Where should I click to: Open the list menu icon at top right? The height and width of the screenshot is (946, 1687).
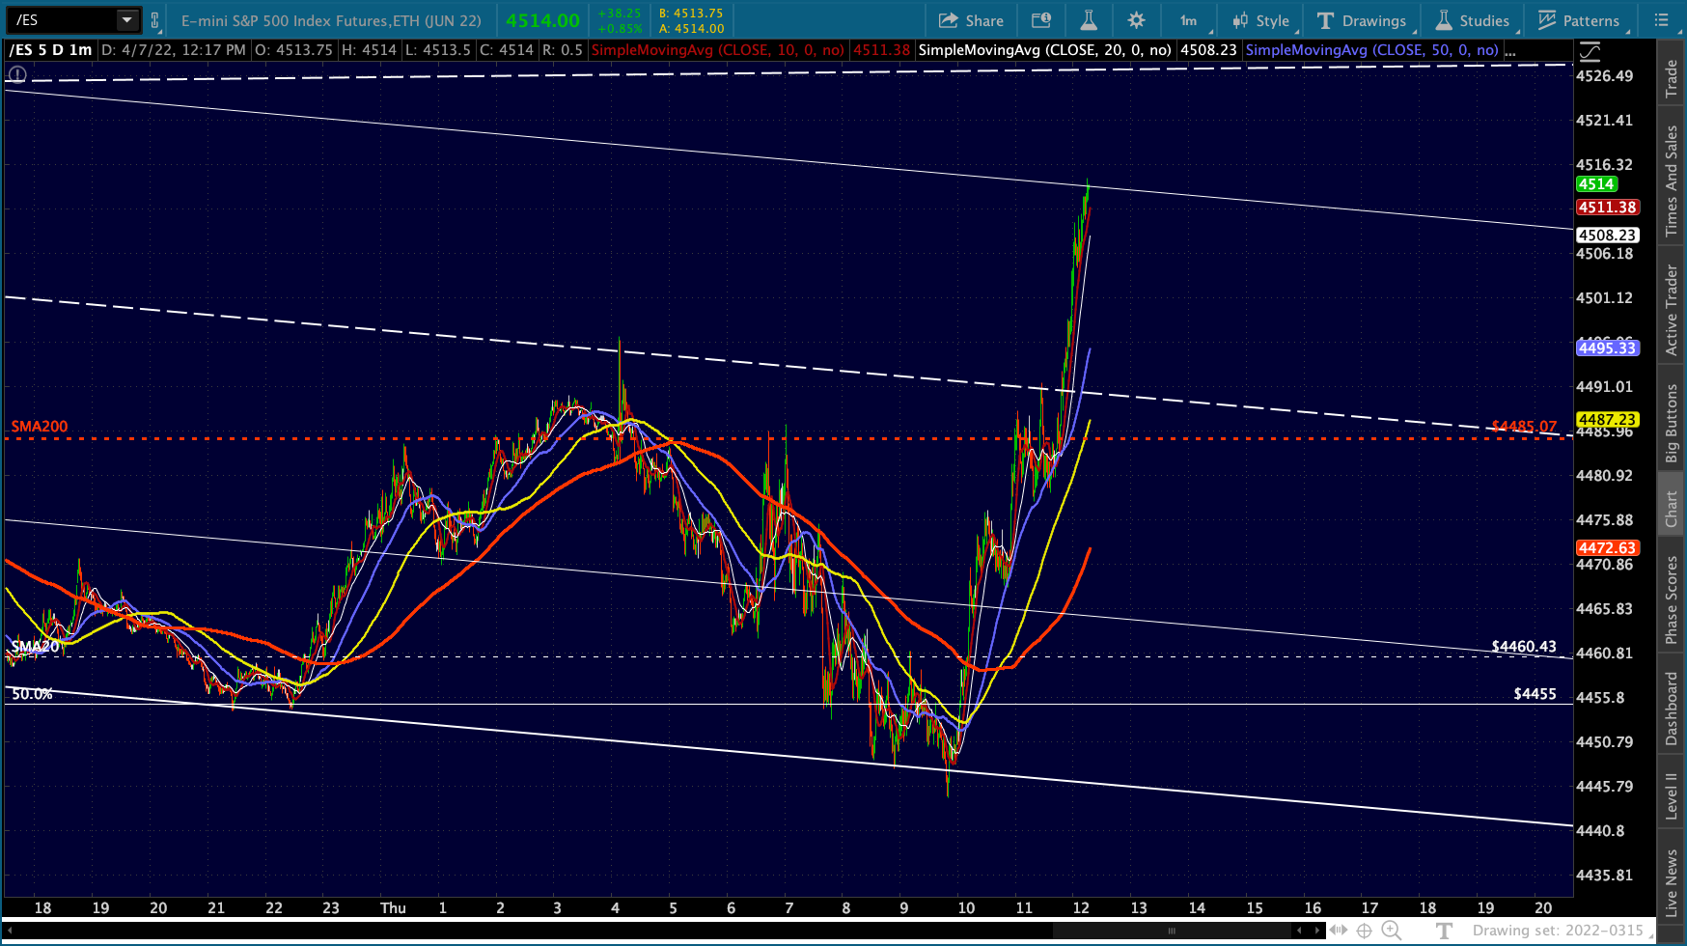[1661, 20]
